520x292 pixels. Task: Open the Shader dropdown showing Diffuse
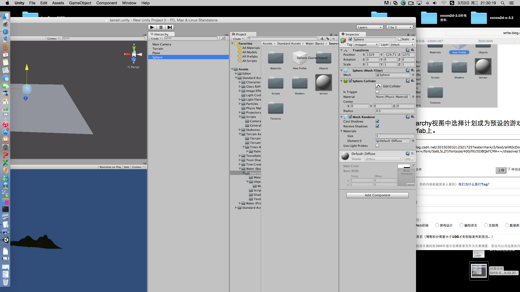(x=383, y=159)
